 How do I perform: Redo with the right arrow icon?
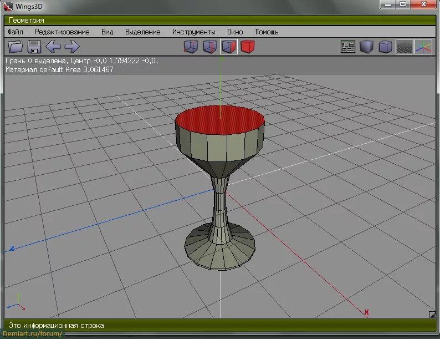[72, 47]
